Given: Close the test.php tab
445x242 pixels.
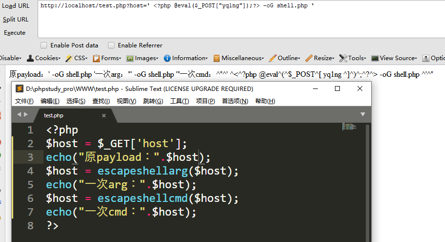Looking at the screenshot, I should coord(104,115).
